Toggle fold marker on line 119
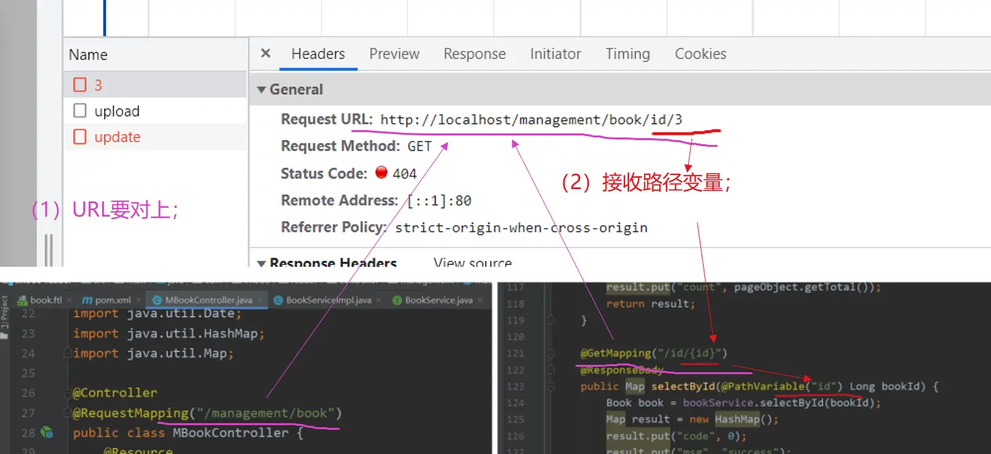Screen dimensions: 991x454 point(551,321)
